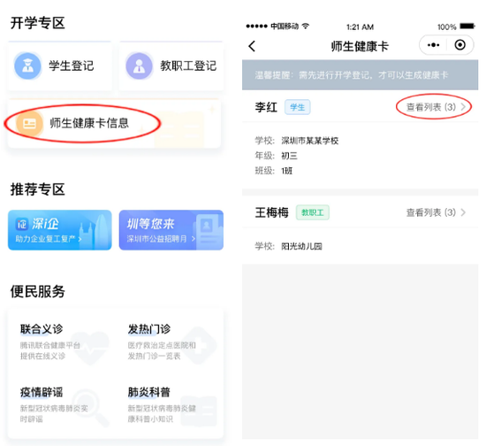Tap description 腾讯联合健康平台 提供在线义诊
Screen dimensions: 486x446
pyautogui.click(x=50, y=350)
